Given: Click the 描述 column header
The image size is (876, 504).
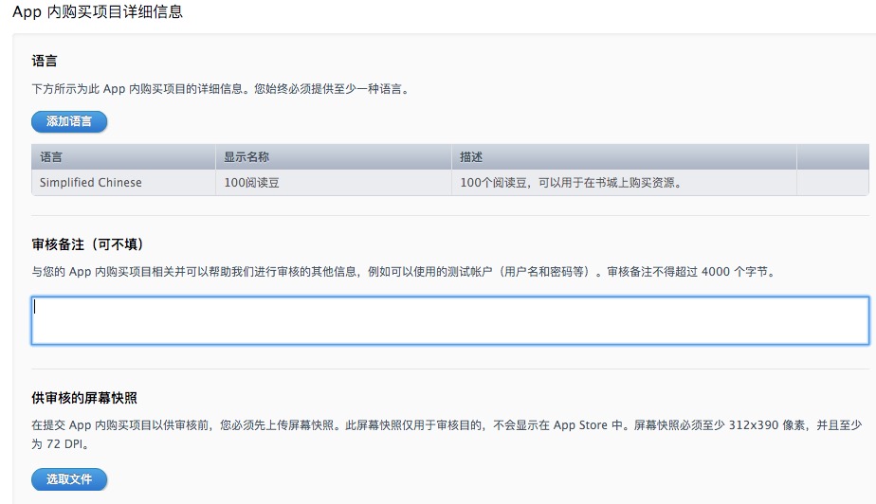Looking at the screenshot, I should coord(471,156).
